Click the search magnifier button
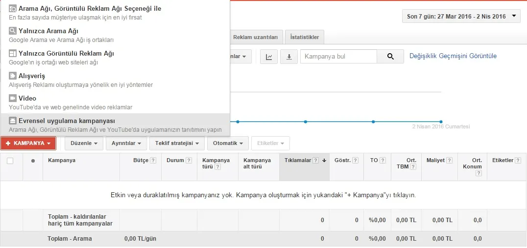The height and width of the screenshot is (248, 527). click(x=390, y=56)
